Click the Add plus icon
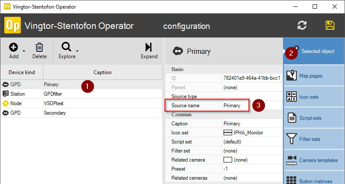 point(13,47)
